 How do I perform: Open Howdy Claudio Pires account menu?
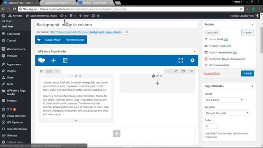click(244, 16)
